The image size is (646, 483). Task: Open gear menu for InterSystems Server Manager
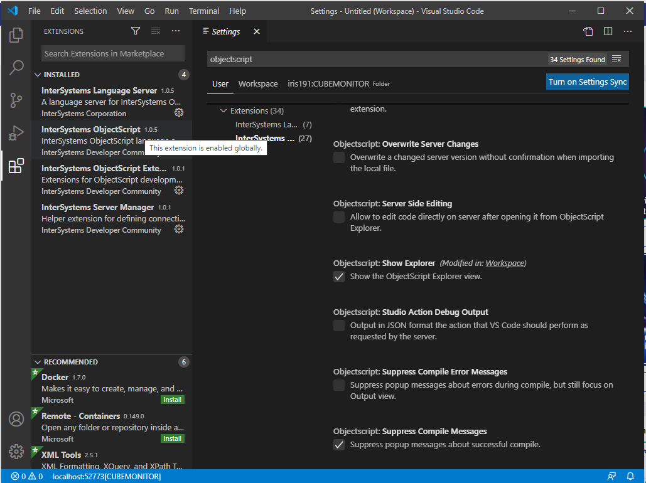179,229
